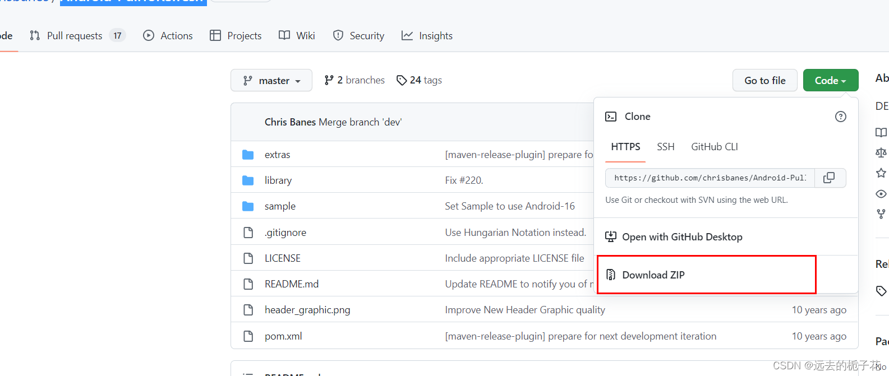Click the terminal icon beside Clone
The height and width of the screenshot is (376, 889).
[x=611, y=117]
